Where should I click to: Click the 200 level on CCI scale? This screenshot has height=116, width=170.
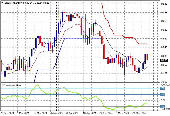click(163, 88)
